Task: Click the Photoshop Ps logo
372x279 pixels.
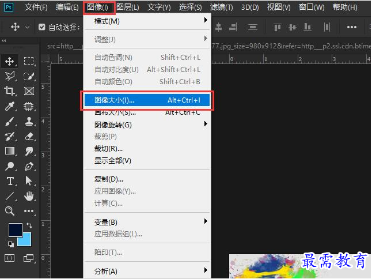Action: [x=9, y=7]
